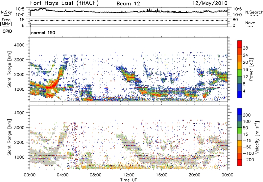Click the '20:00' time axis tick label
Screen dimensions: 263x182
(195, 175)
